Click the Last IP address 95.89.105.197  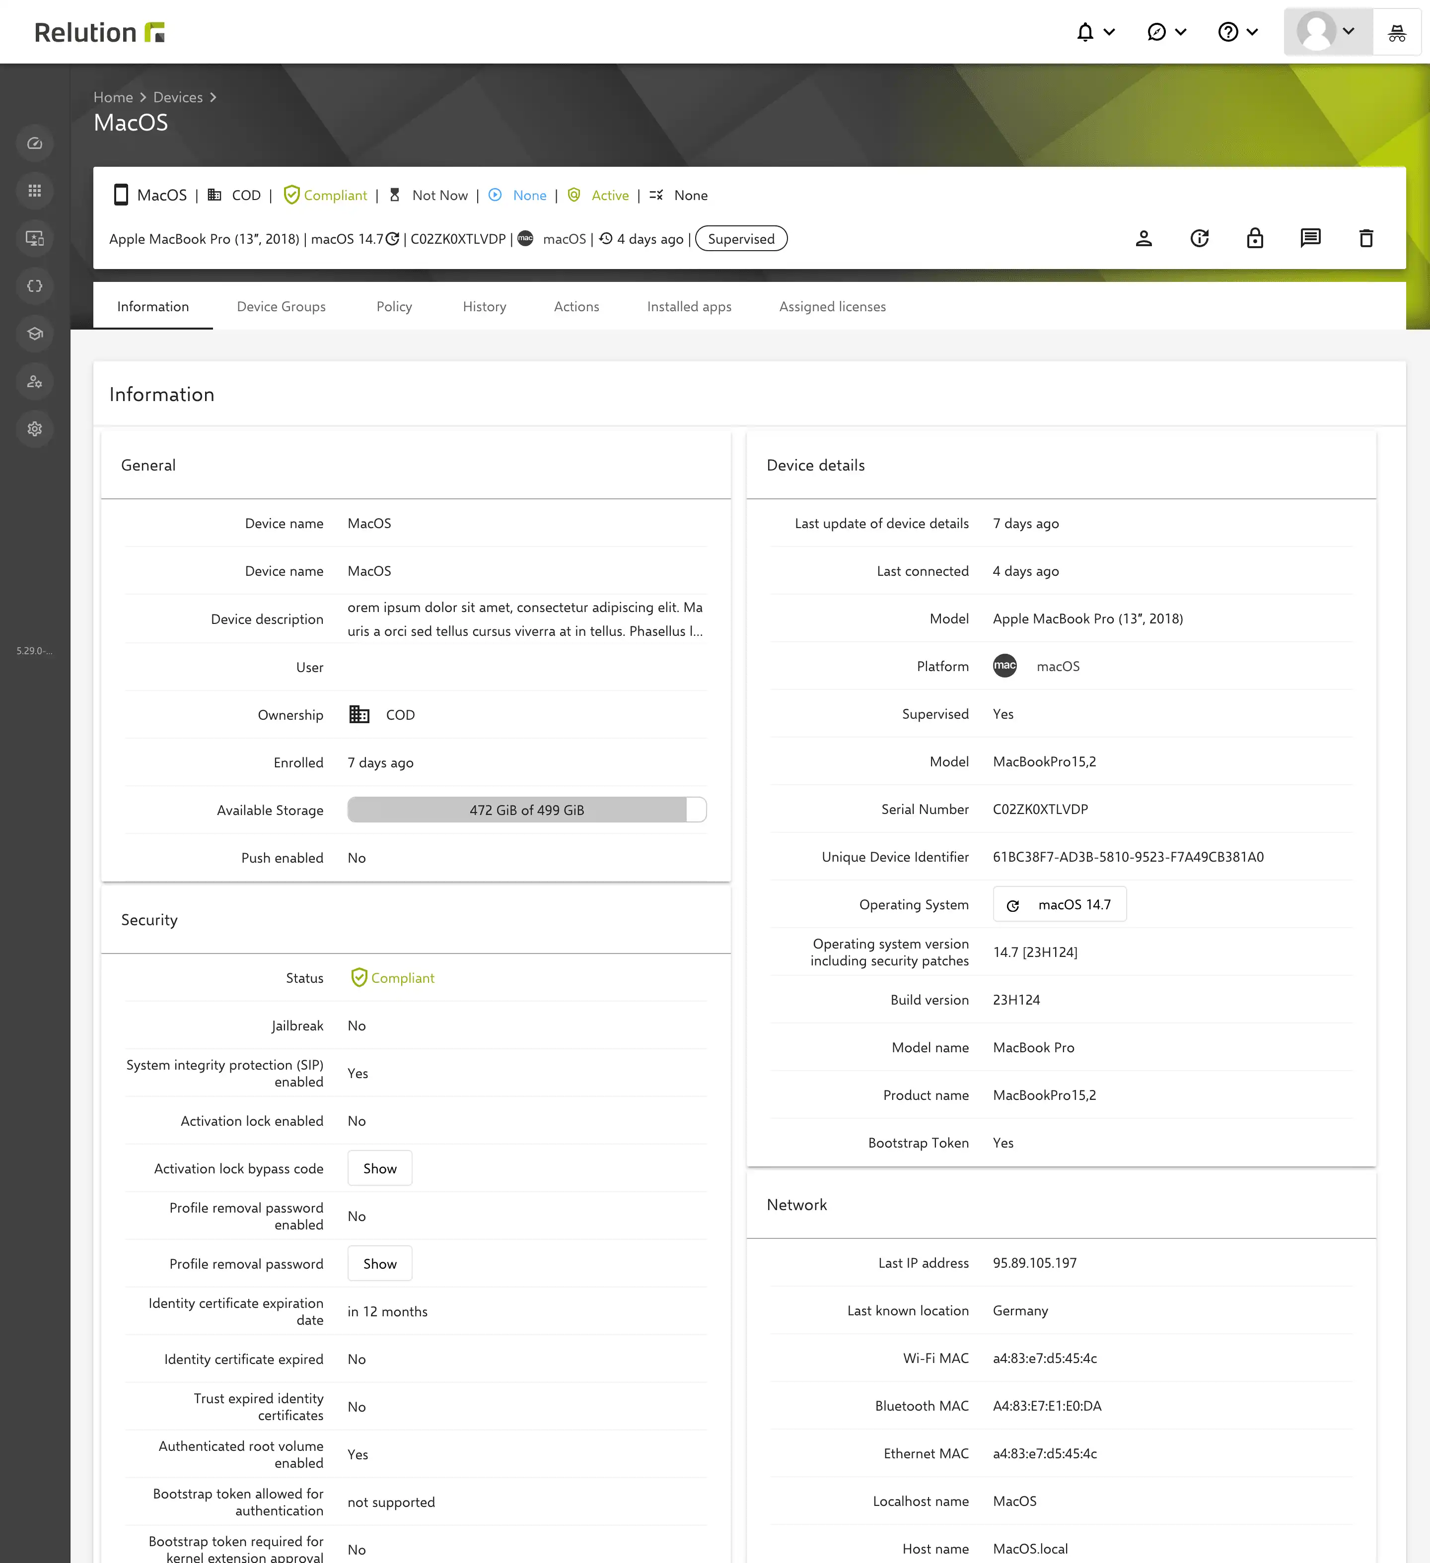pyautogui.click(x=1035, y=1263)
